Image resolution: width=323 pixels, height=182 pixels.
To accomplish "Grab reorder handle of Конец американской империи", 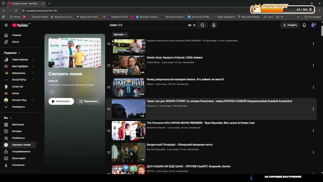I will [x=109, y=87].
